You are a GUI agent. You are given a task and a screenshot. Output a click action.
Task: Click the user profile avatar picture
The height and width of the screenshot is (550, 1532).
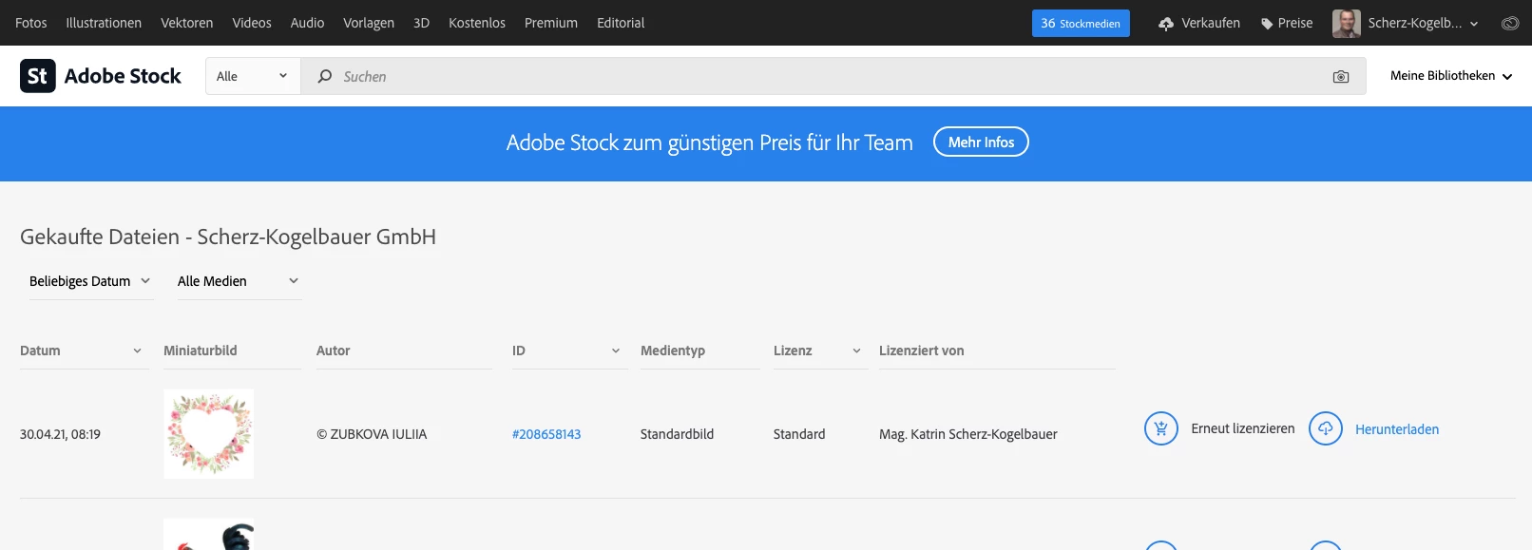(1346, 24)
